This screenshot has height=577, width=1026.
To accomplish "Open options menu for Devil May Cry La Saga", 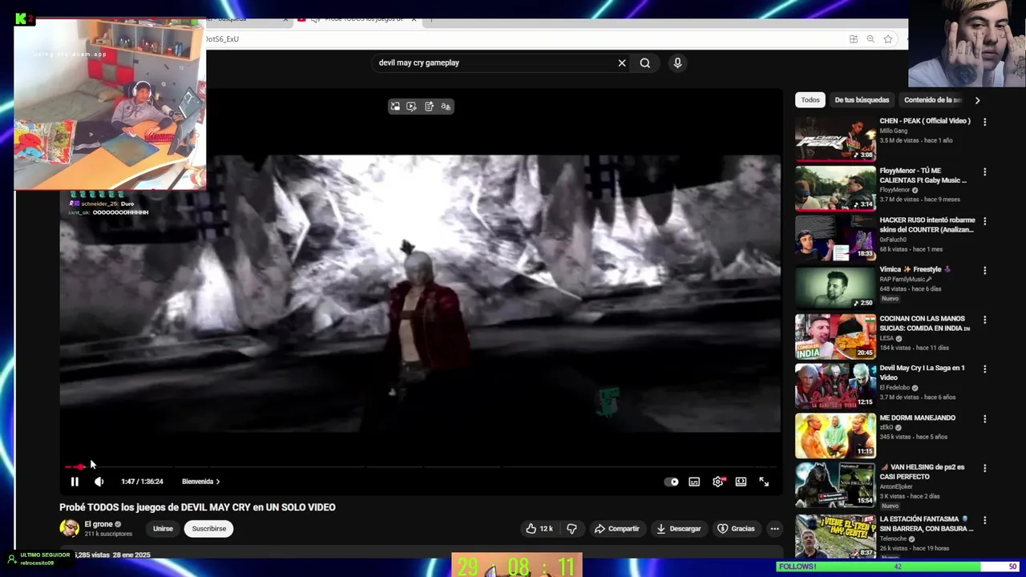I will [x=984, y=369].
